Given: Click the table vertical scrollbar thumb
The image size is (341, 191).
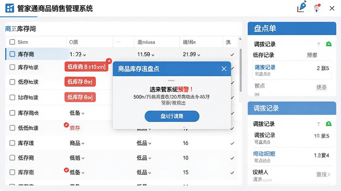Looking at the screenshot, I should [240, 70].
